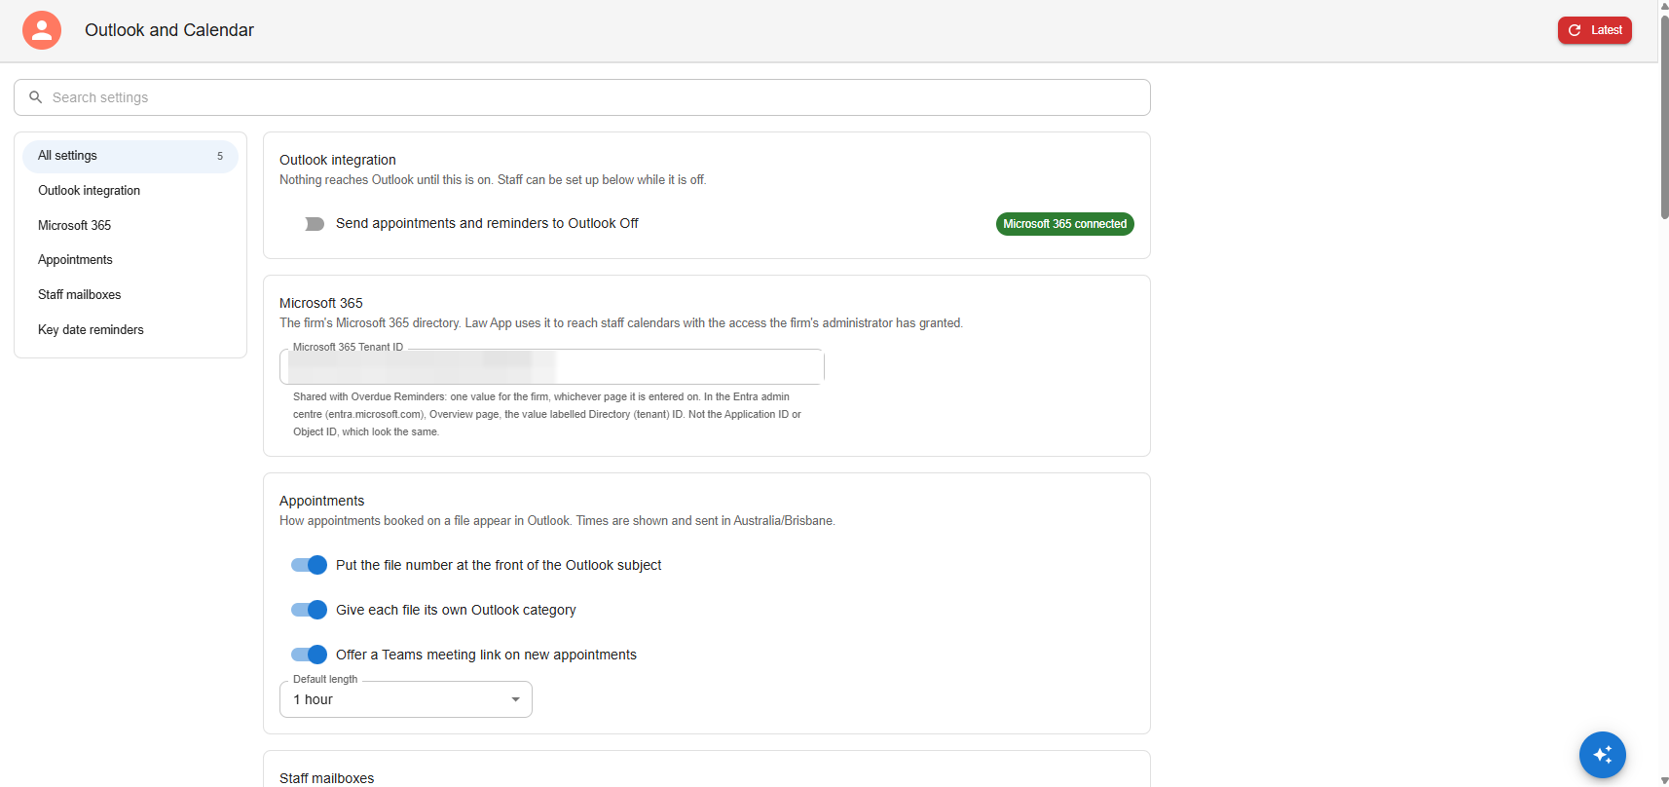
Task: Click the search magnifier icon
Action: (36, 97)
